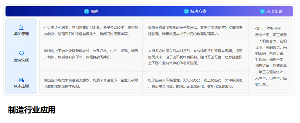Click text starting 电子签自带环保属性
Image resolution: width=300 pixels, height=123 pixels.
click(195, 83)
